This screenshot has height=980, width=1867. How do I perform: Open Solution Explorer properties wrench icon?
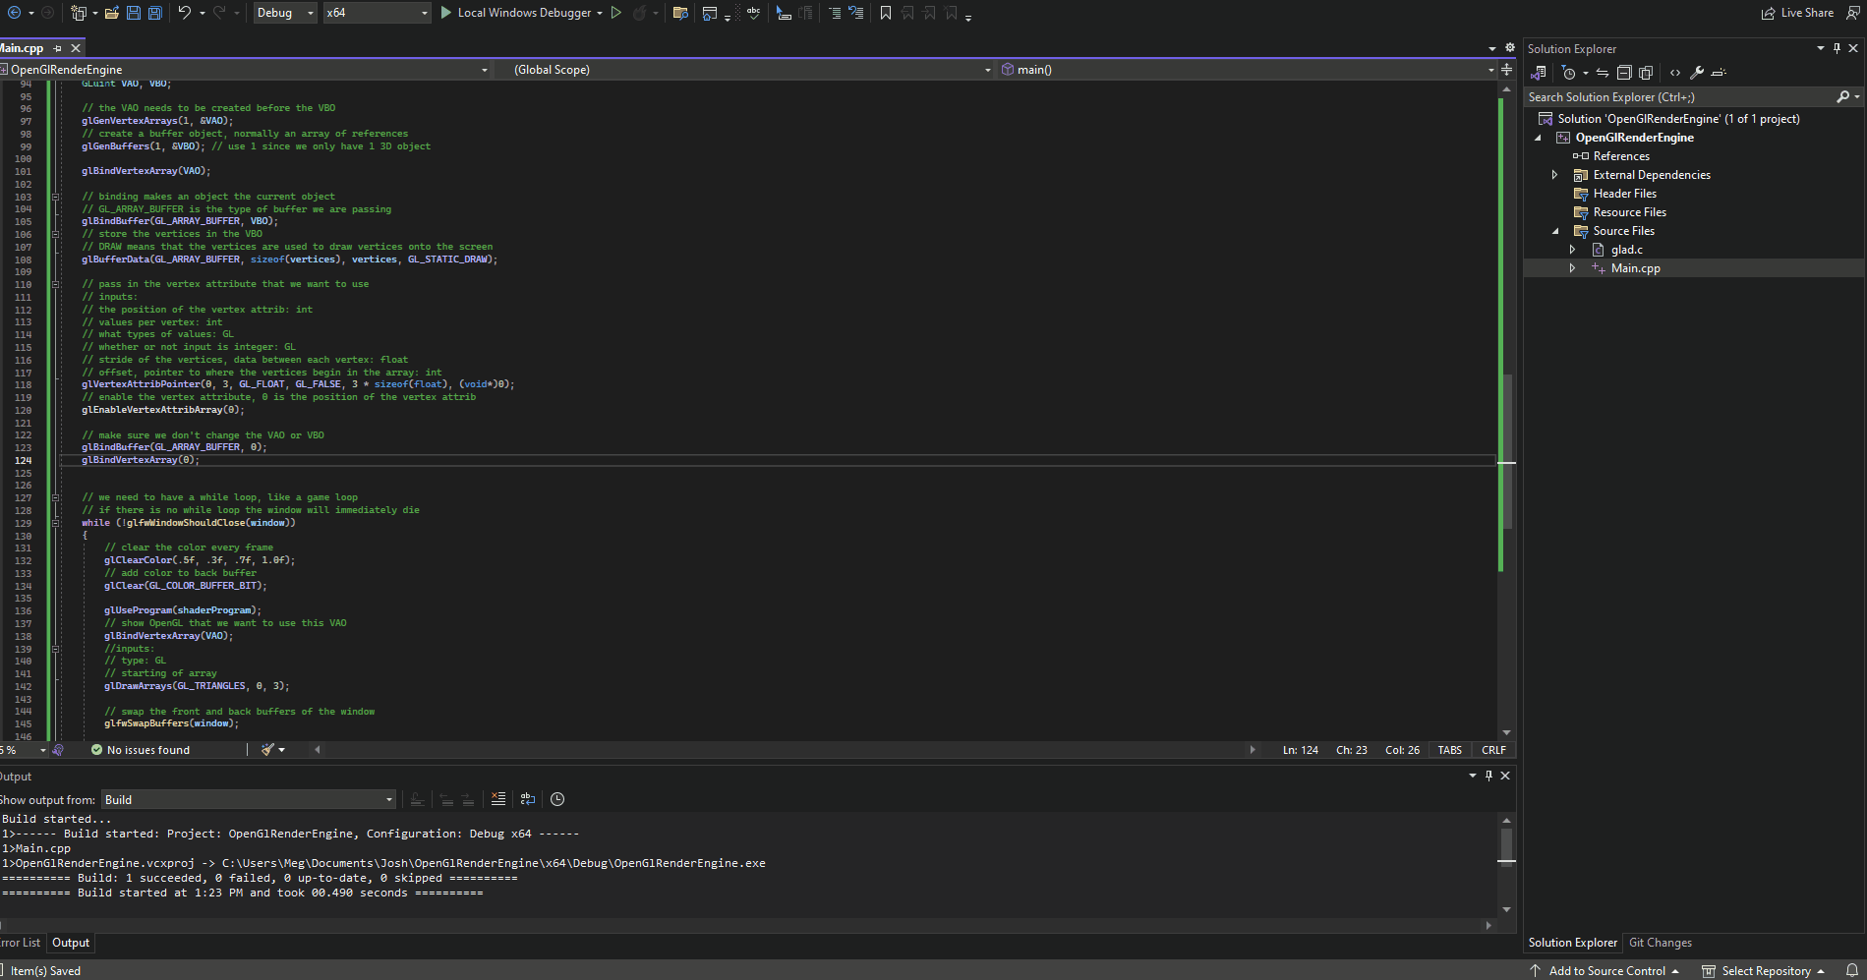(1697, 72)
